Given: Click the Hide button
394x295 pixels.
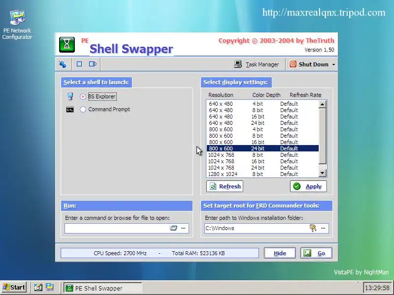Looking at the screenshot, I should pyautogui.click(x=280, y=253).
